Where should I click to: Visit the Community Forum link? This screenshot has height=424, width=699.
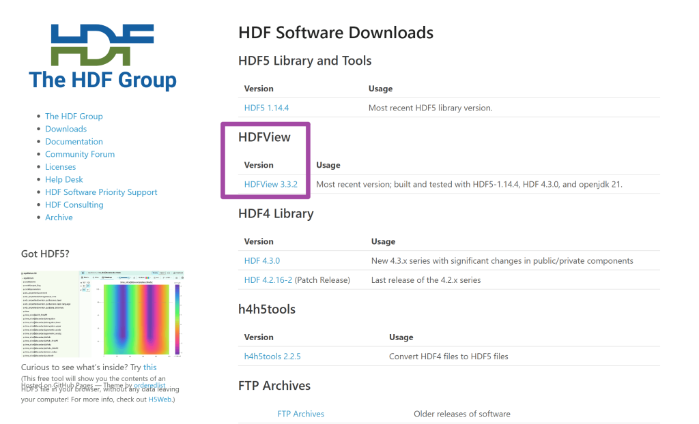tap(80, 154)
